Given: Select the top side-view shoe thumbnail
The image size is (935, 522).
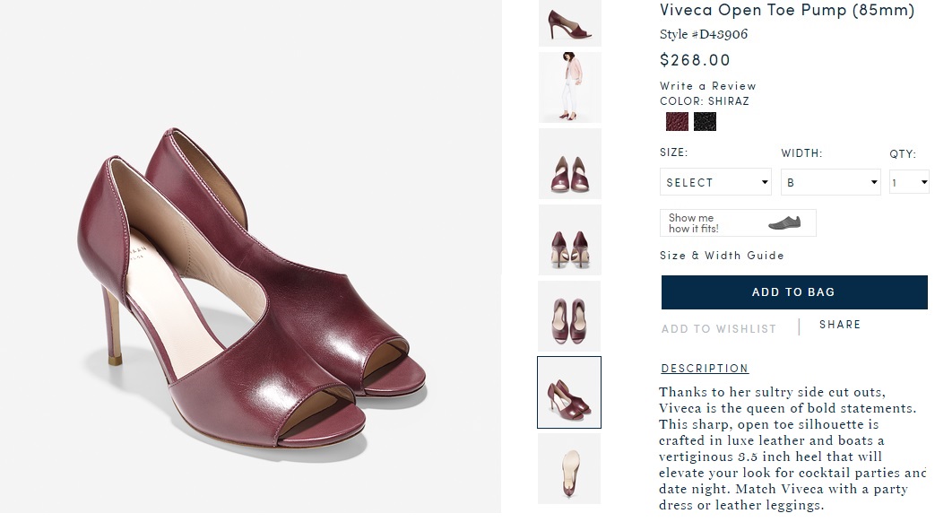Looking at the screenshot, I should [x=569, y=24].
